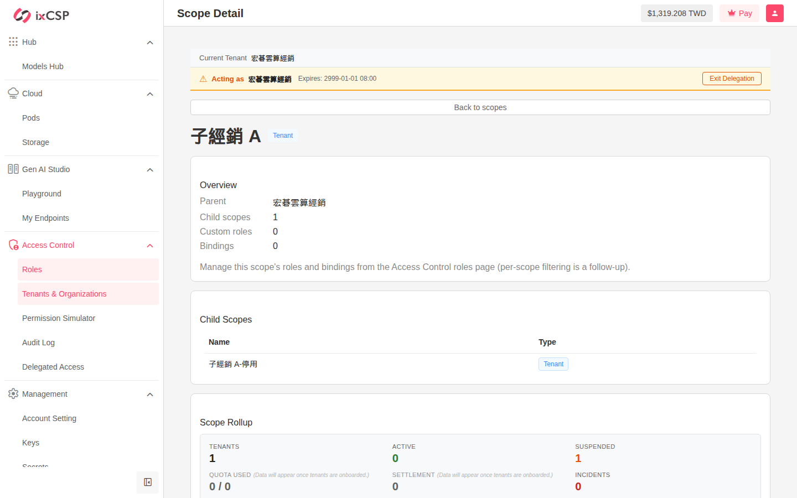The height and width of the screenshot is (498, 797).
Task: Click the Pay button with crown
Action: point(739,13)
